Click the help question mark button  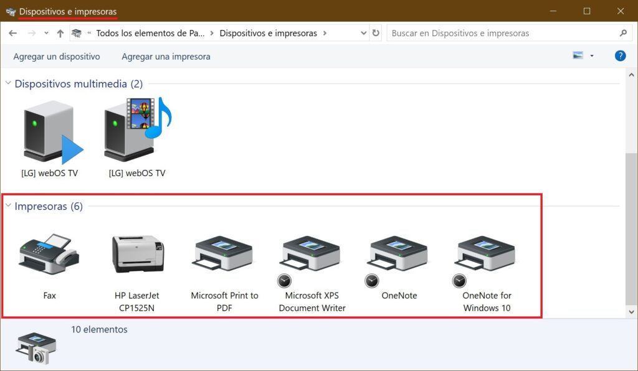(x=620, y=55)
